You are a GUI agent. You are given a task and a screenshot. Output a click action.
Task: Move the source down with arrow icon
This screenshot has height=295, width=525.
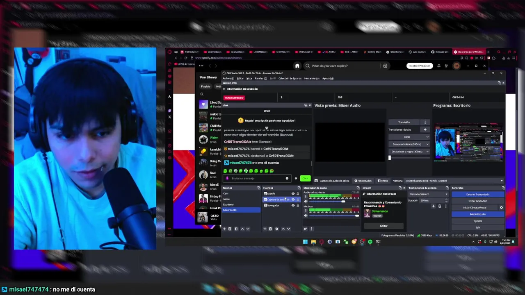(x=288, y=229)
